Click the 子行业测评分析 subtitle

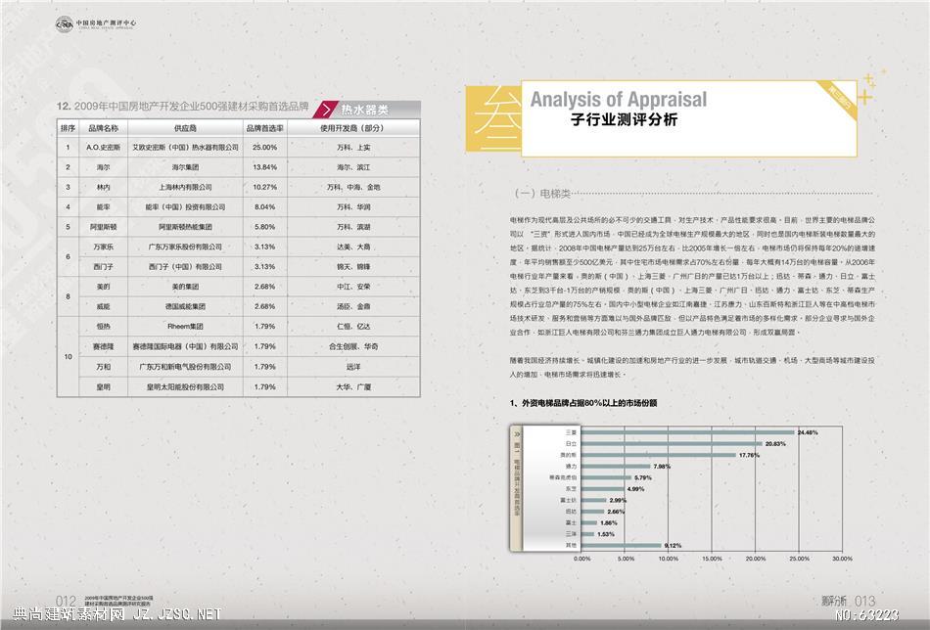[x=624, y=119]
